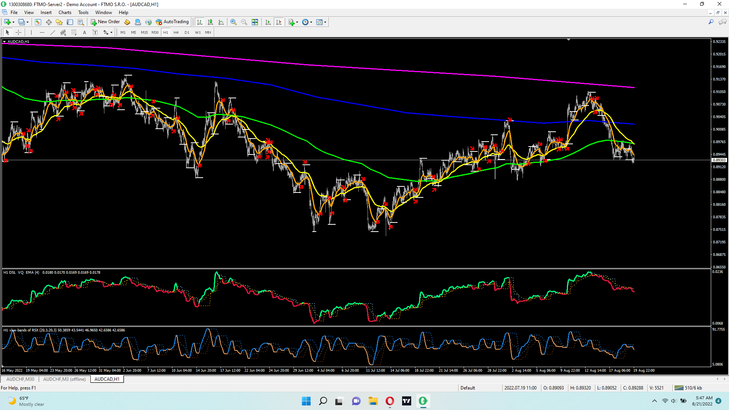Open Opera browser from the taskbar

pyautogui.click(x=390, y=401)
